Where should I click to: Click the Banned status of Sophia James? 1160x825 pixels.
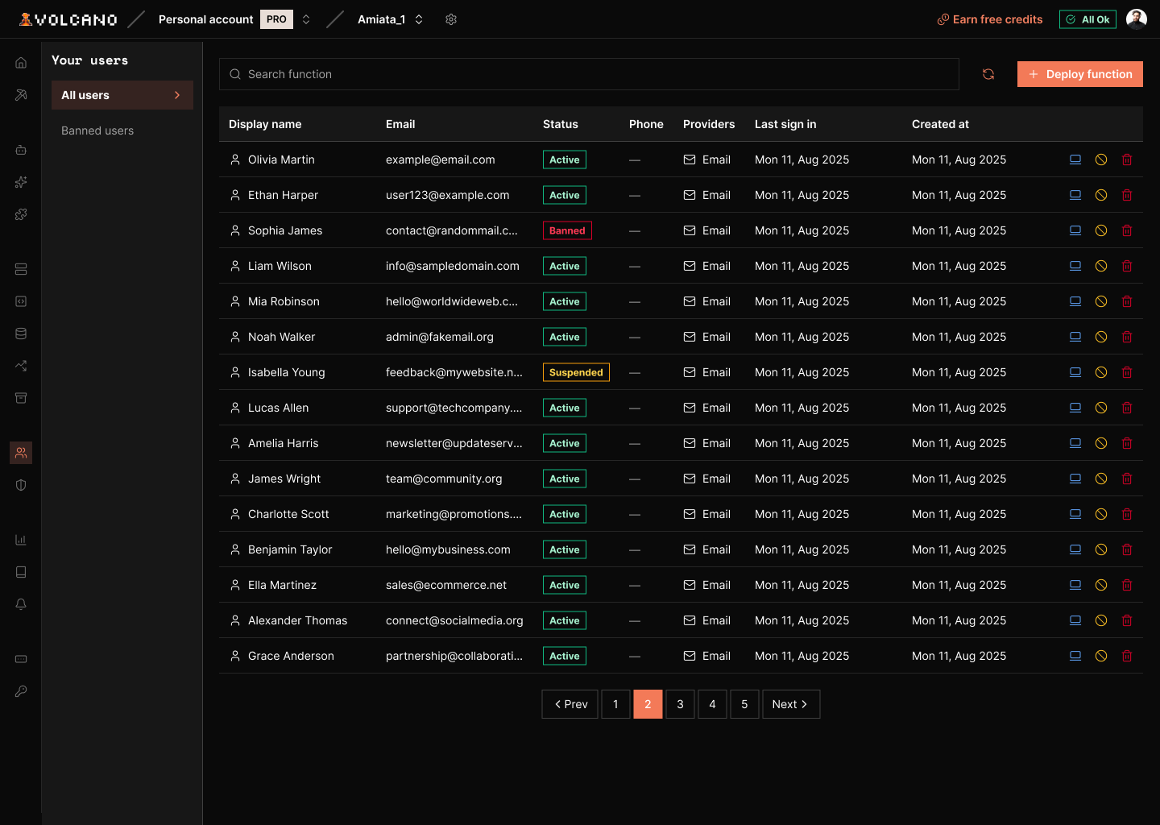(567, 230)
